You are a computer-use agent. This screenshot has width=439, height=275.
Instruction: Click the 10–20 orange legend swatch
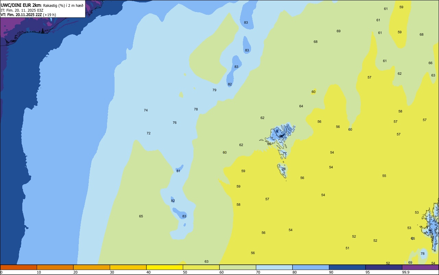[x=55, y=267]
